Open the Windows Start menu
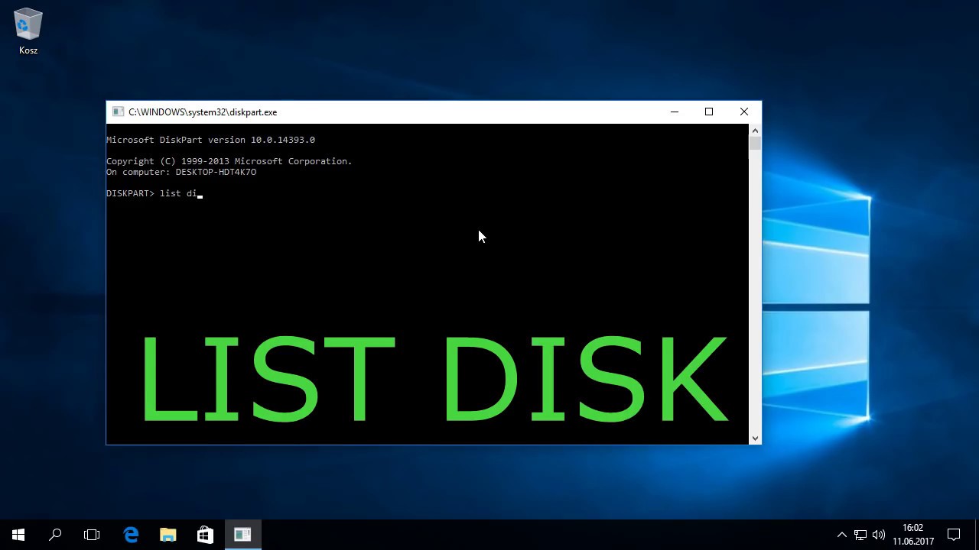This screenshot has width=979, height=550. click(x=18, y=535)
